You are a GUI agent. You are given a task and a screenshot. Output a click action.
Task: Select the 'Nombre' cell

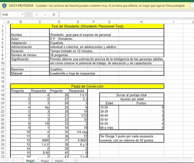pyautogui.click(x=21, y=35)
